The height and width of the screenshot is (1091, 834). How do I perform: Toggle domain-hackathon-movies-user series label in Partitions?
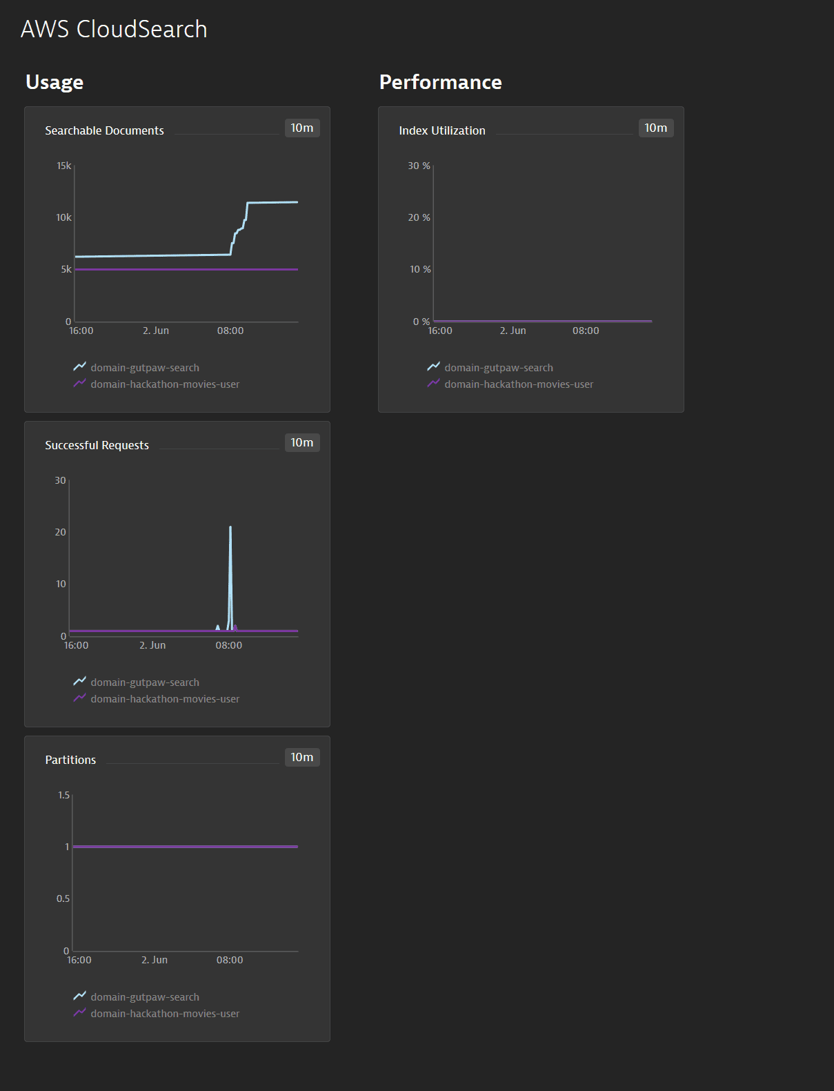[x=165, y=1014]
